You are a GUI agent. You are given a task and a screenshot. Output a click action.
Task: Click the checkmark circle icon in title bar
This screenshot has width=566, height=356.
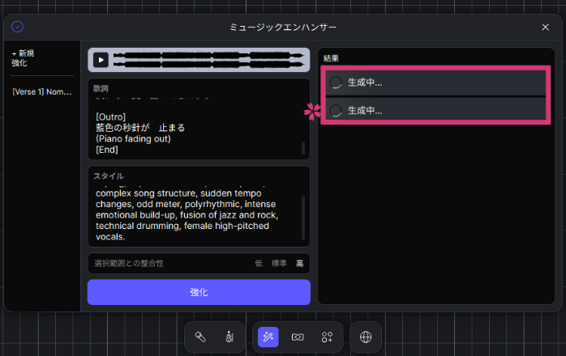click(x=17, y=27)
